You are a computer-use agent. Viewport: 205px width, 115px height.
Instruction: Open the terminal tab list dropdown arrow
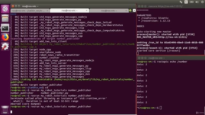[134, 11]
